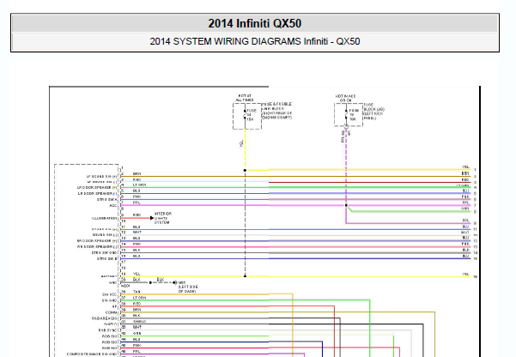
Task: Click the "HOT IN ACC OR ON" label
Action: click(345, 98)
